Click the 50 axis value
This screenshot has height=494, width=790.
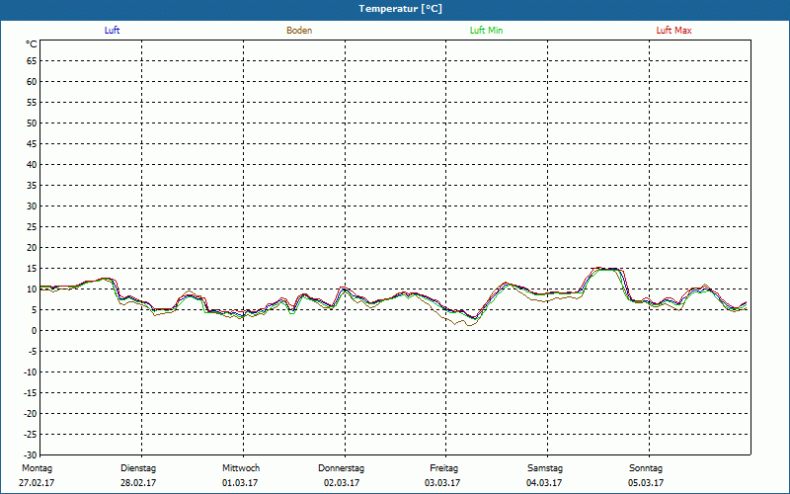point(32,123)
